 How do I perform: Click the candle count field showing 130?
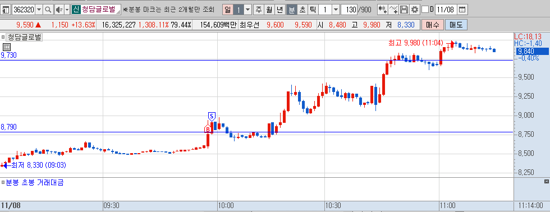[x=349, y=10]
